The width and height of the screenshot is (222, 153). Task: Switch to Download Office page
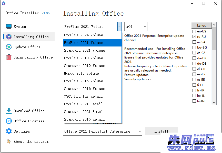29,111
